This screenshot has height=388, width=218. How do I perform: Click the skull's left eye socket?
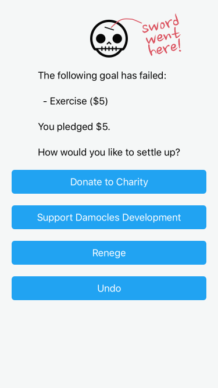click(101, 38)
